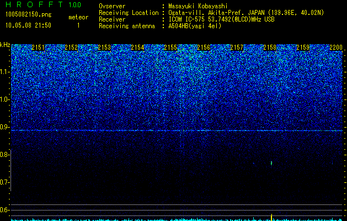Click the 2158 time marker
Viewport: 347px width, 221px height.
(x=270, y=48)
